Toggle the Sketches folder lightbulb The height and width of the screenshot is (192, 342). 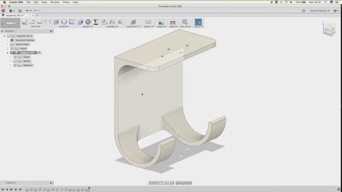(15, 65)
